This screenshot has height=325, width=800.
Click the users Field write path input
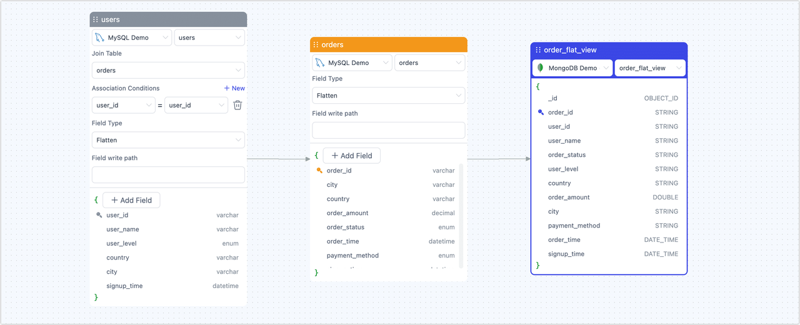(168, 175)
